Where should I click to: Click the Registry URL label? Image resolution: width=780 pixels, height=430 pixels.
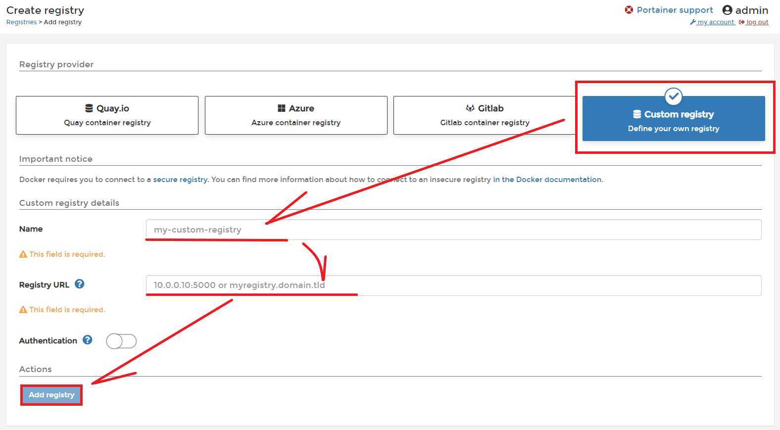point(44,285)
